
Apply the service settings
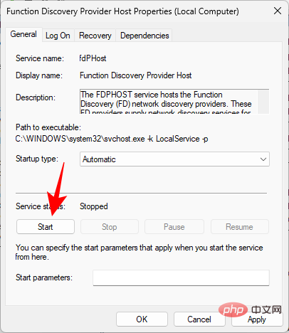[x=257, y=319]
